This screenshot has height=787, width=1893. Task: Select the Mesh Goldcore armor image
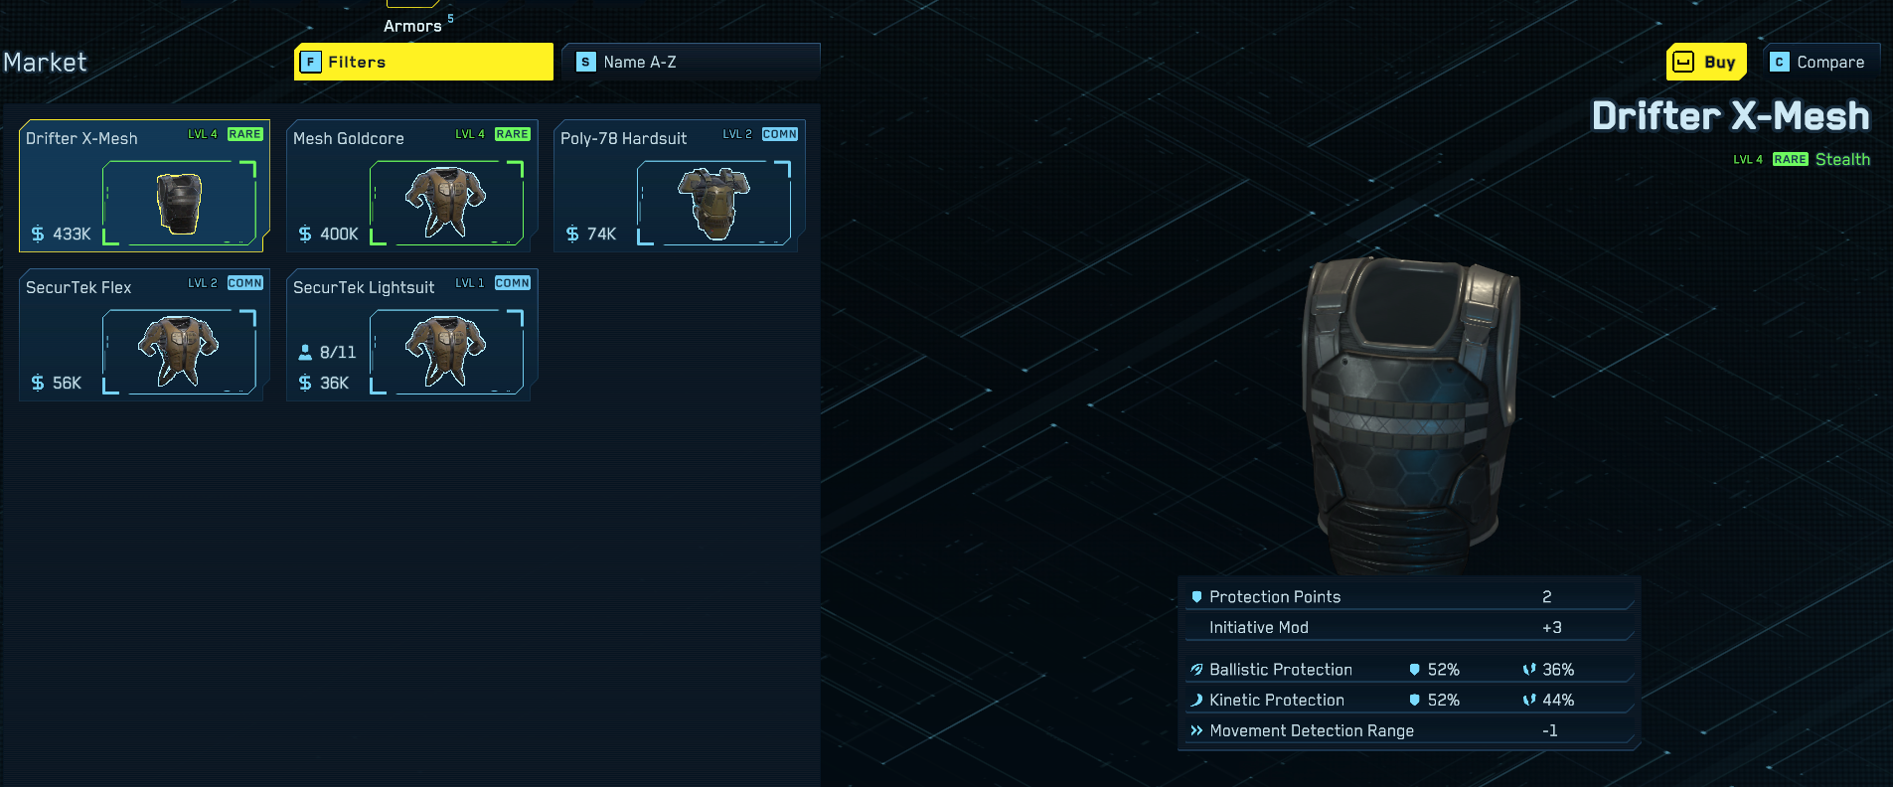[x=446, y=203]
